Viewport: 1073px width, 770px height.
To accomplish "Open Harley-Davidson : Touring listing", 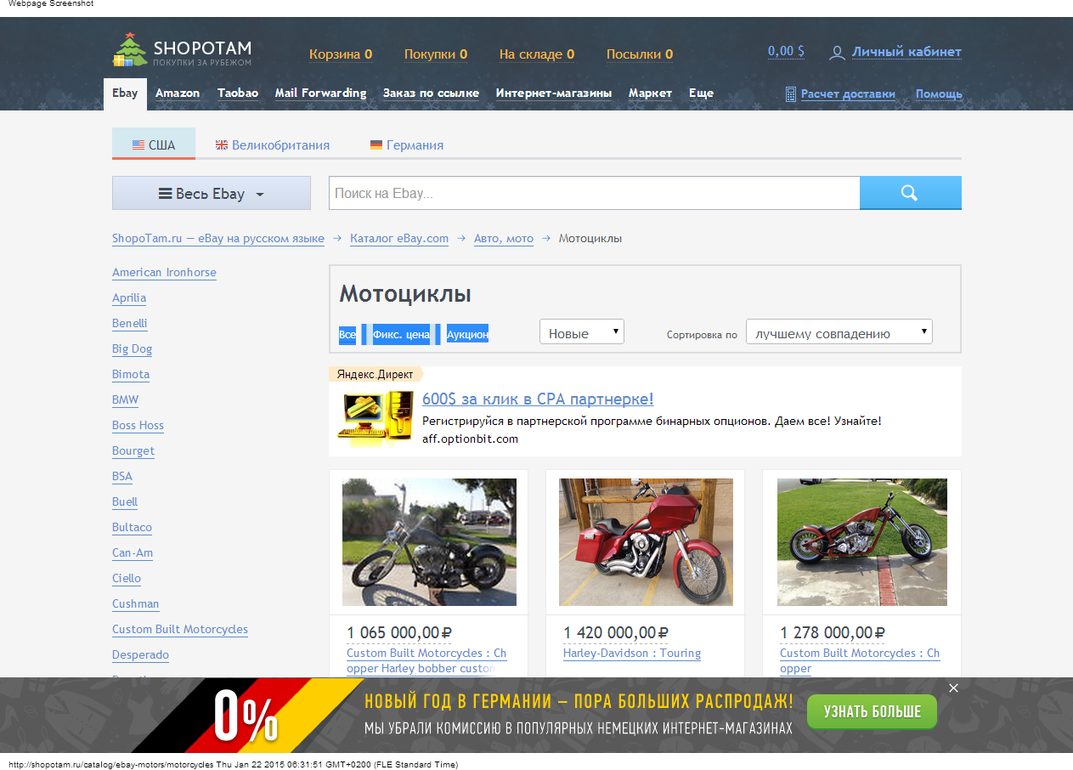I will pyautogui.click(x=632, y=654).
